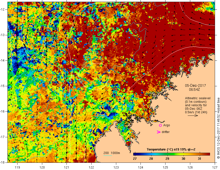
Task: Click the 'and velocity for' caption line
Action: (196, 105)
